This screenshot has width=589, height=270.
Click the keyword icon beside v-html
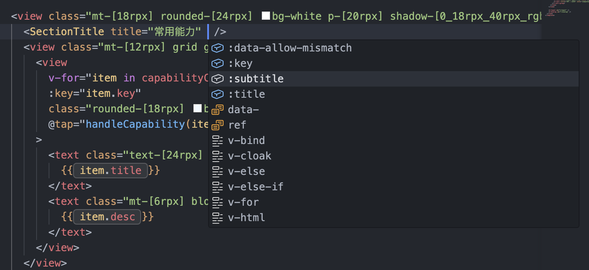click(x=218, y=218)
